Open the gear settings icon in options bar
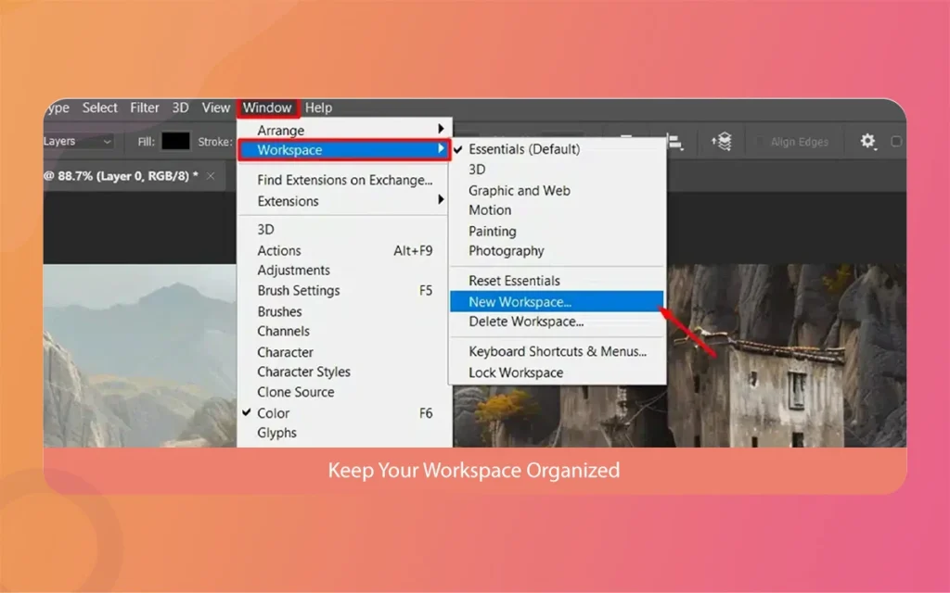Viewport: 950px width, 593px height. [x=867, y=141]
